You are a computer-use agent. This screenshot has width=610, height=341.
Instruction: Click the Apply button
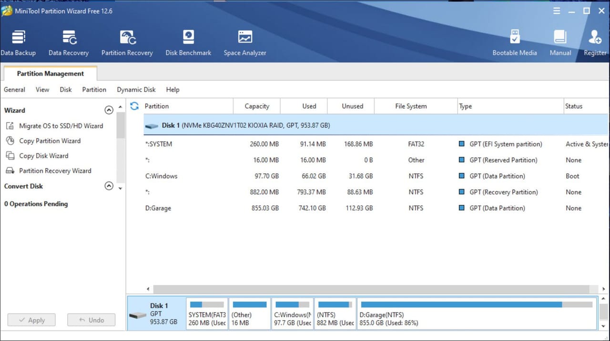(x=31, y=320)
